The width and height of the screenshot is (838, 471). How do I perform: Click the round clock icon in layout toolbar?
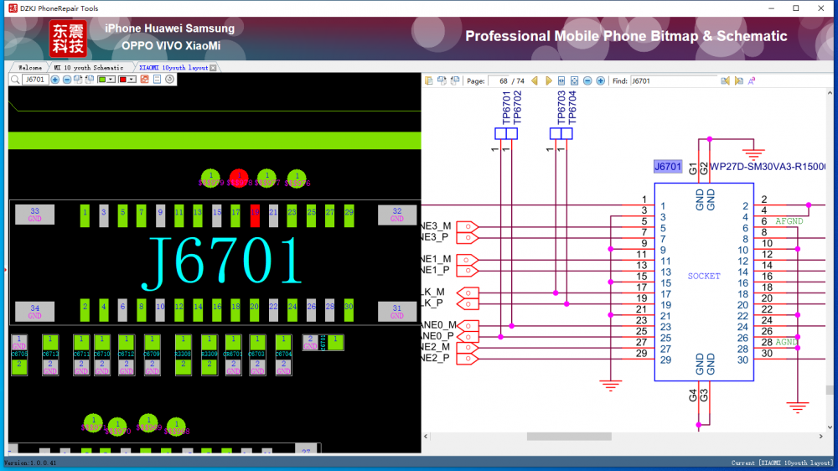(169, 80)
